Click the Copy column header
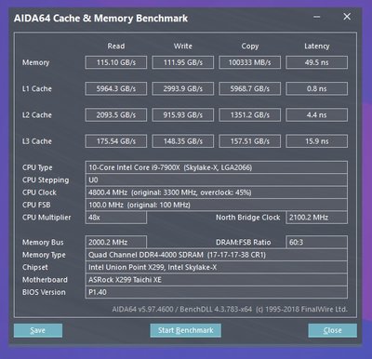 pyautogui.click(x=250, y=47)
